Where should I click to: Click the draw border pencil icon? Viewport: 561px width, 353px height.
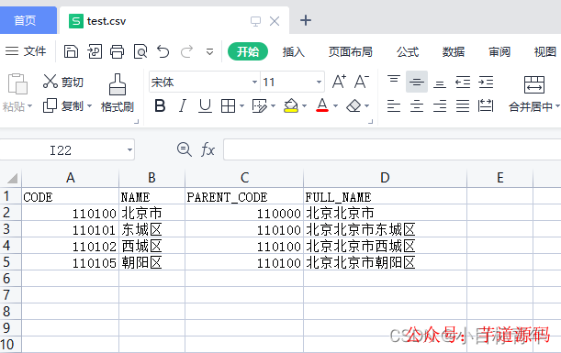(x=260, y=106)
